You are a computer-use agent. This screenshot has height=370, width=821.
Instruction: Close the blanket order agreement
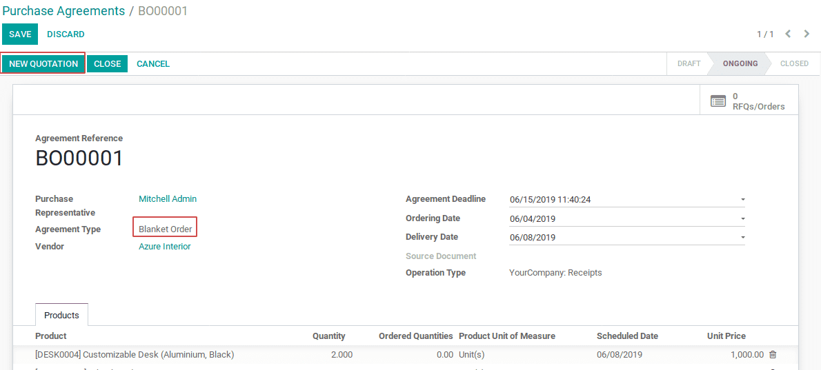pyautogui.click(x=108, y=64)
